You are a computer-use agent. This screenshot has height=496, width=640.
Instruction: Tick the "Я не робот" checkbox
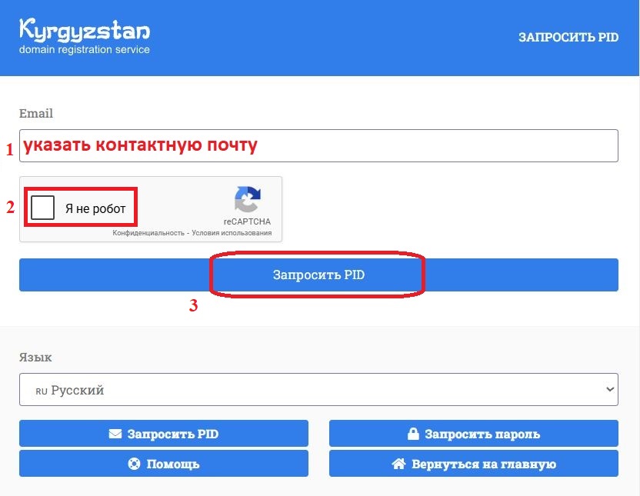click(x=43, y=208)
